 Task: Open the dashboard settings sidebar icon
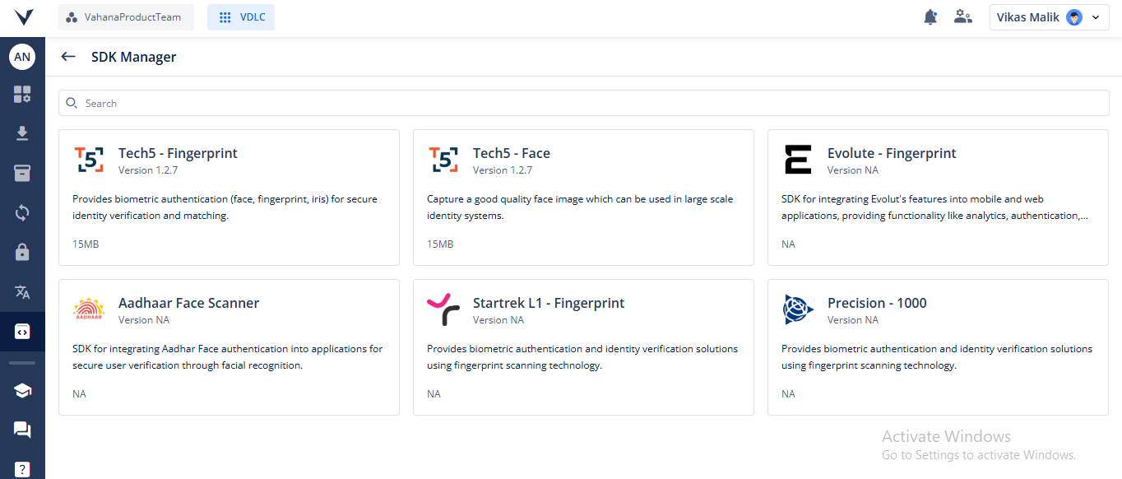(x=22, y=94)
